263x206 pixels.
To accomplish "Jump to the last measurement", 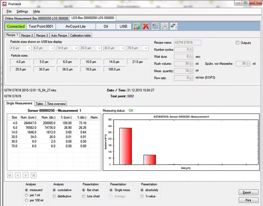I will coord(33,175).
